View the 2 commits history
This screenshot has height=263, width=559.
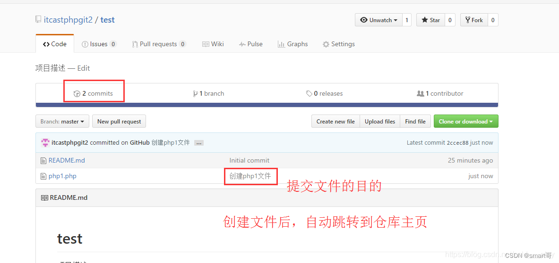click(x=94, y=93)
